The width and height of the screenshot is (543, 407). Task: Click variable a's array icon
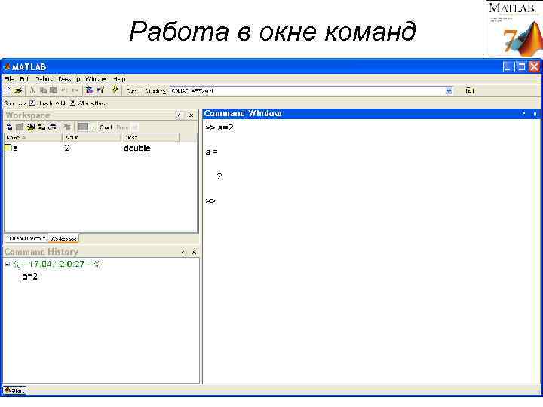8,148
